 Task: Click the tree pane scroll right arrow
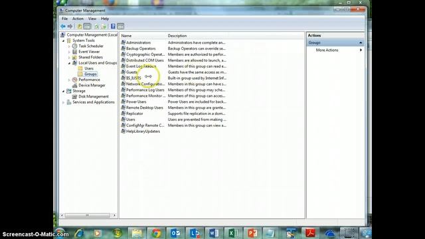click(x=114, y=215)
